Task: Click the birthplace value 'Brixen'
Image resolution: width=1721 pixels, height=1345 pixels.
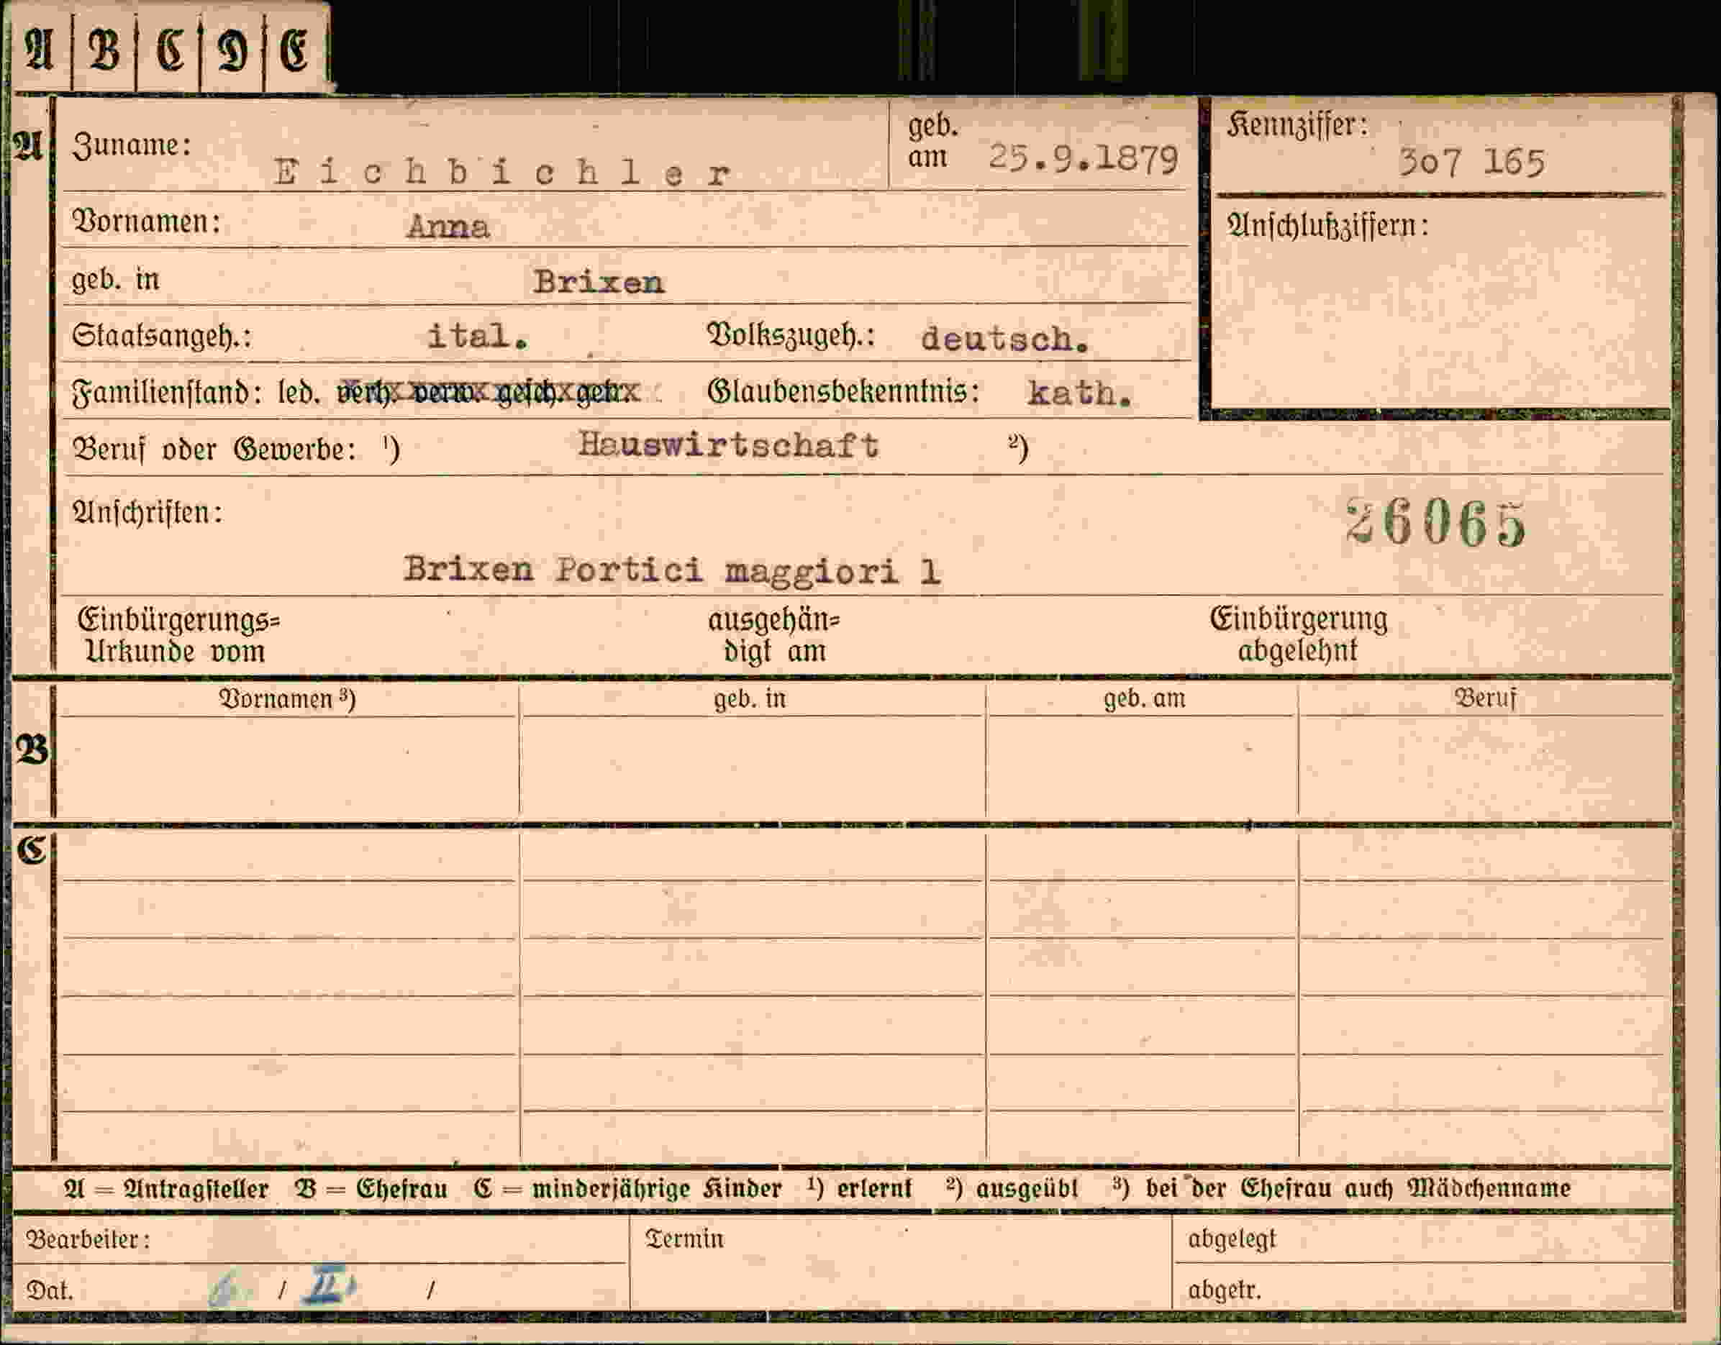Action: [x=599, y=282]
